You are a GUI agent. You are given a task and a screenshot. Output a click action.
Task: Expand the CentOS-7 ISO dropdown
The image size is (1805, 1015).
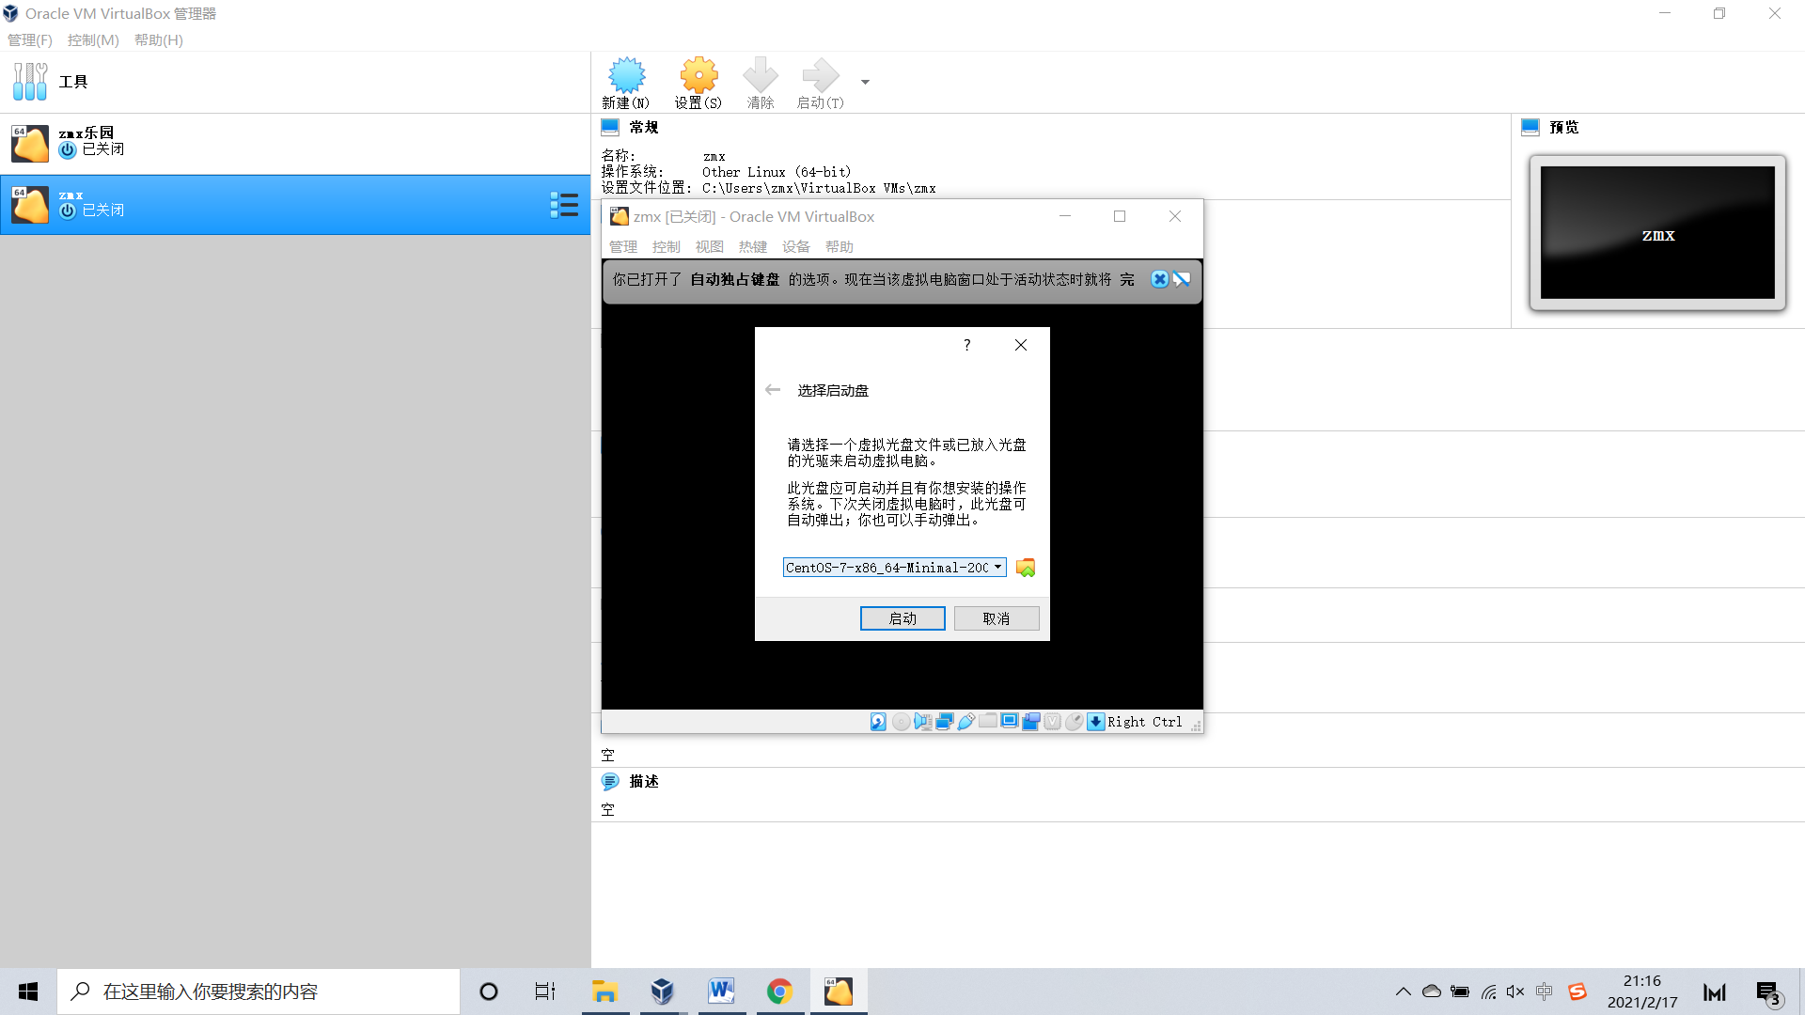pyautogui.click(x=997, y=568)
